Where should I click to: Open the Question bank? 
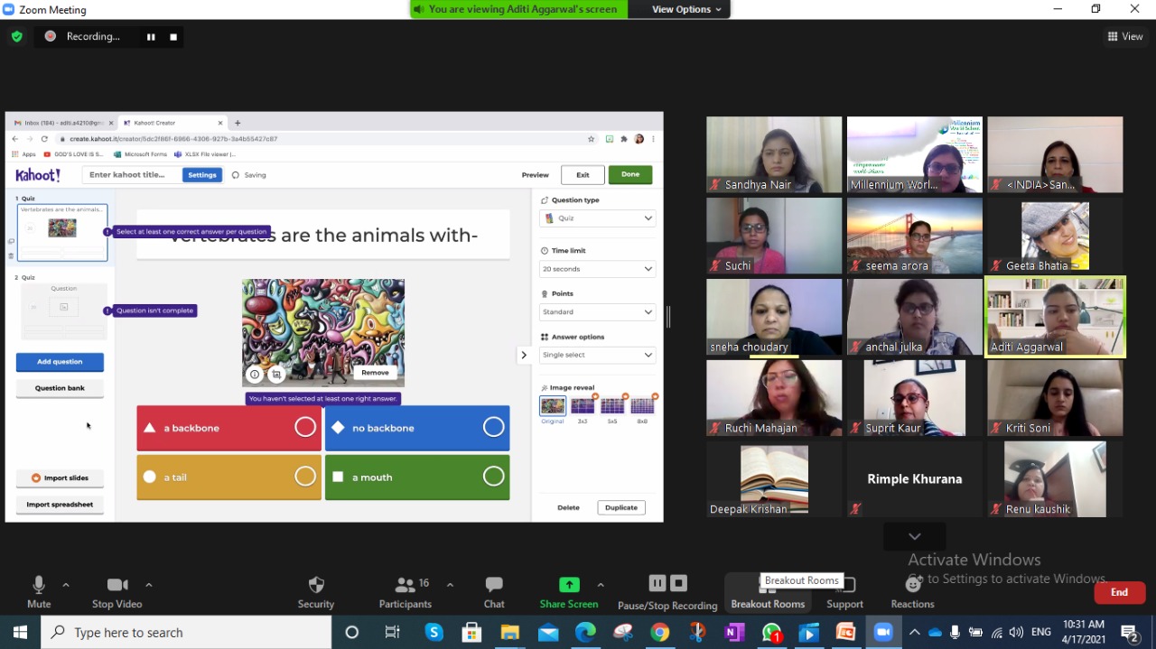click(x=60, y=388)
